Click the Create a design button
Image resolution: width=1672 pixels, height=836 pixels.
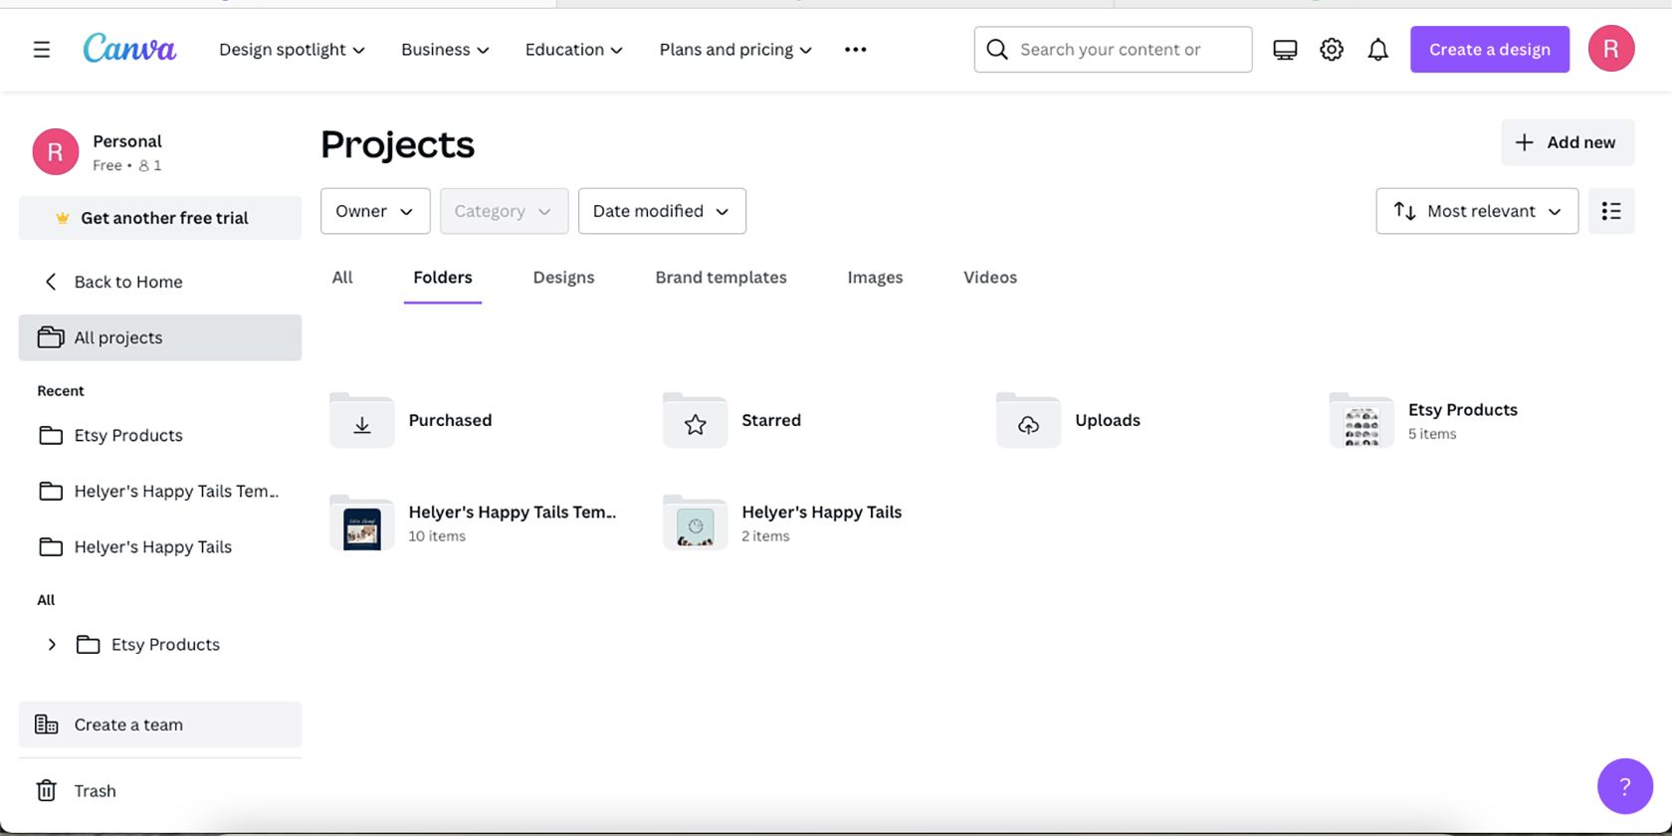coord(1489,50)
